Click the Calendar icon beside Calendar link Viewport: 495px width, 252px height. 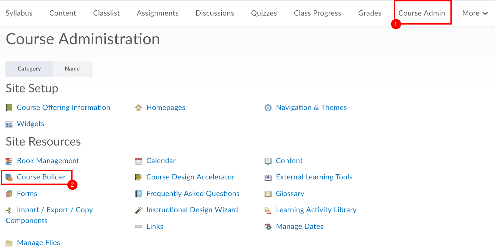click(139, 160)
